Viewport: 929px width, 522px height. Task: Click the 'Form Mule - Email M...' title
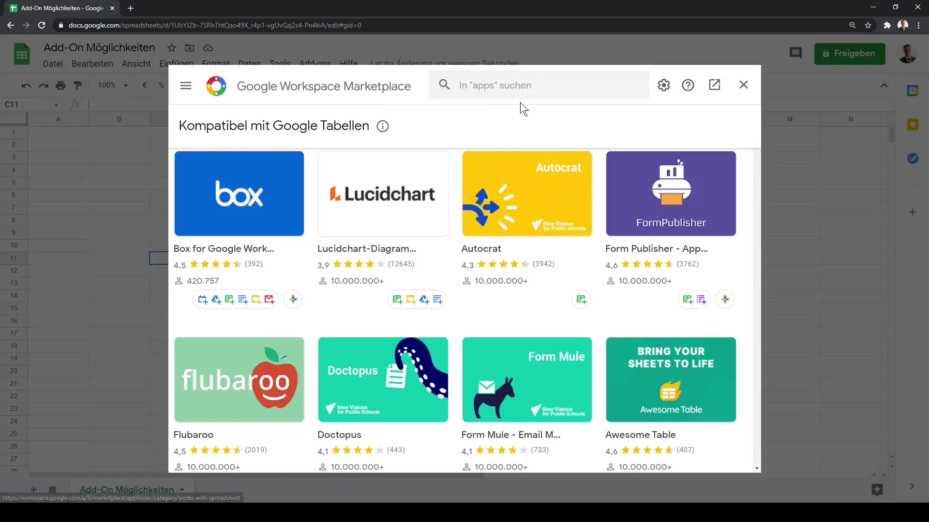point(511,435)
